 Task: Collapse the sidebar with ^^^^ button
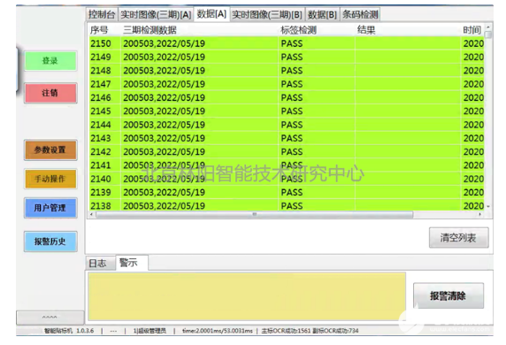tap(50, 318)
